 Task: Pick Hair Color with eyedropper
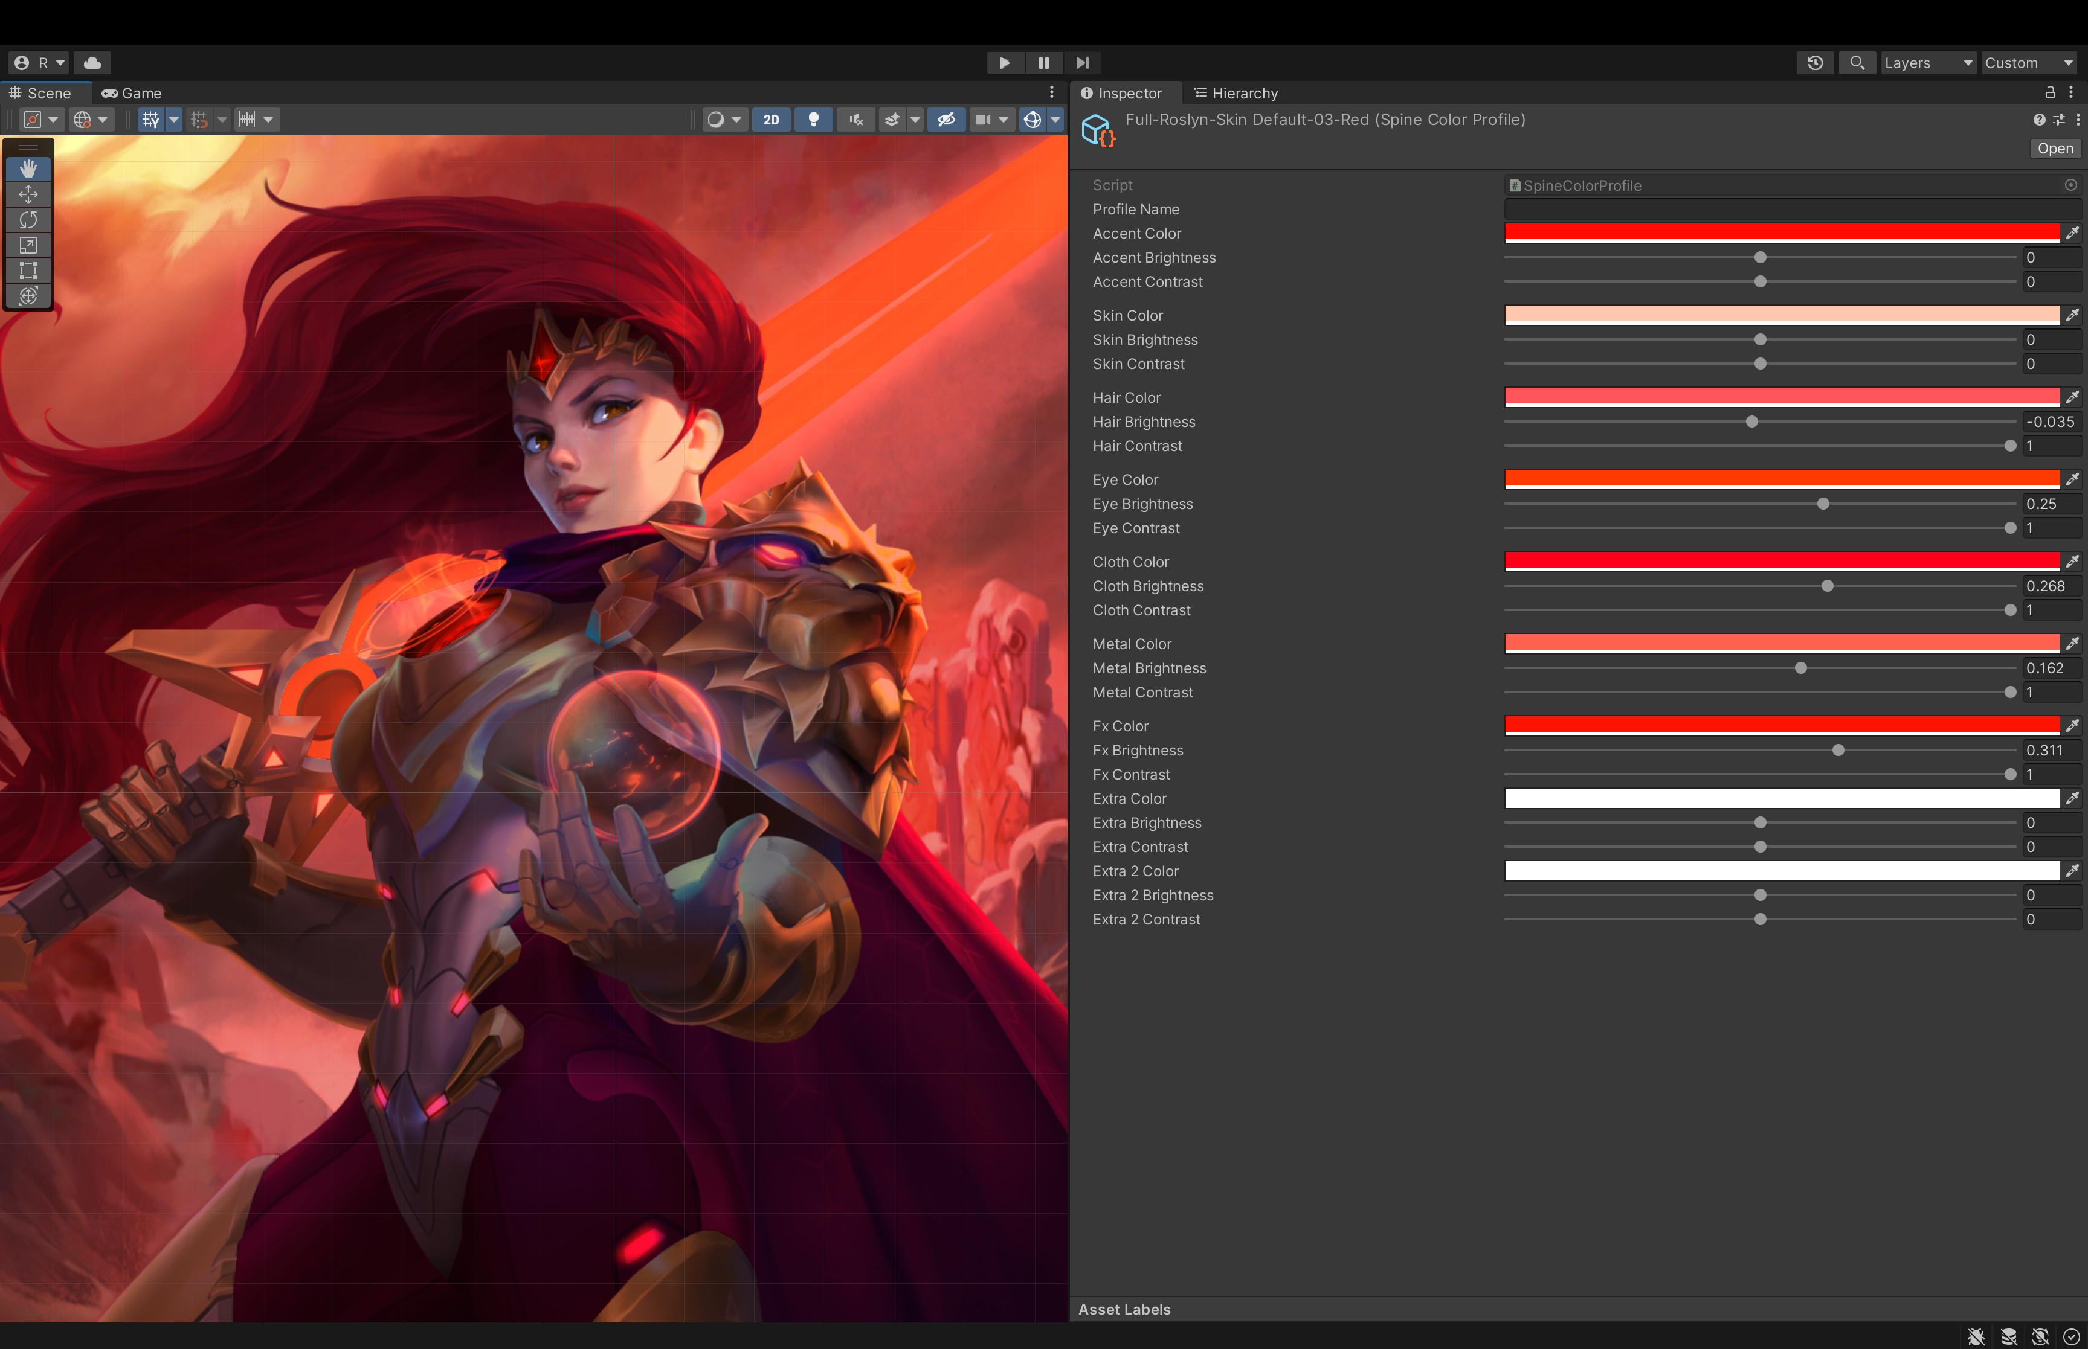coord(2072,398)
